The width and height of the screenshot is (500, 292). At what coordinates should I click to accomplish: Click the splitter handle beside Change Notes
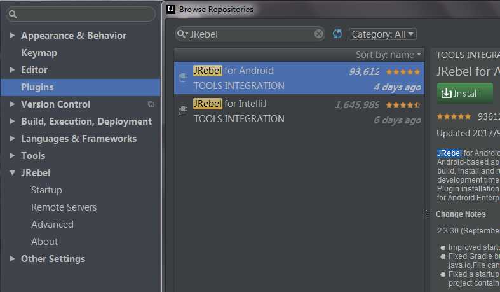428,214
